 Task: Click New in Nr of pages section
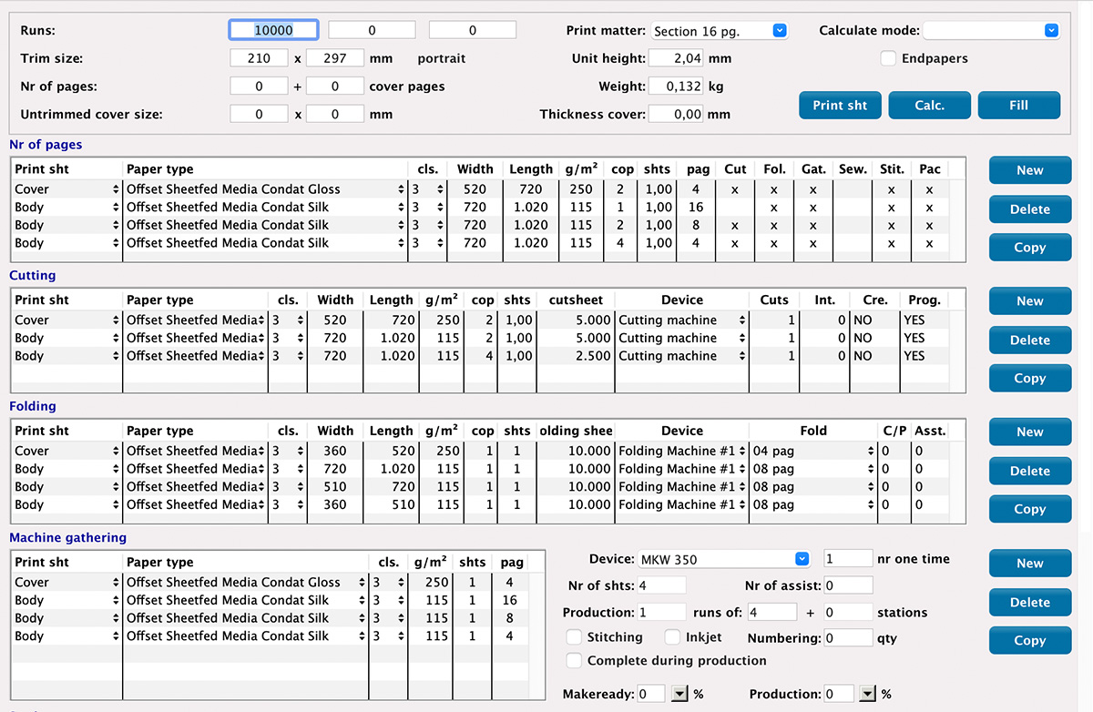click(x=1030, y=170)
